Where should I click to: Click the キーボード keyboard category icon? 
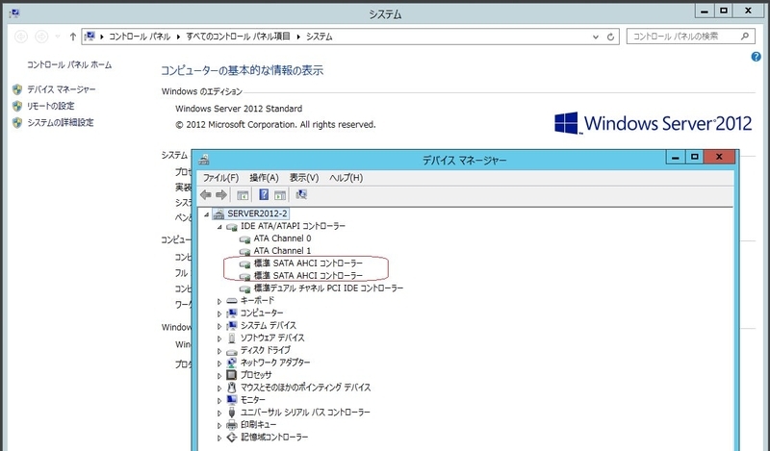point(232,301)
